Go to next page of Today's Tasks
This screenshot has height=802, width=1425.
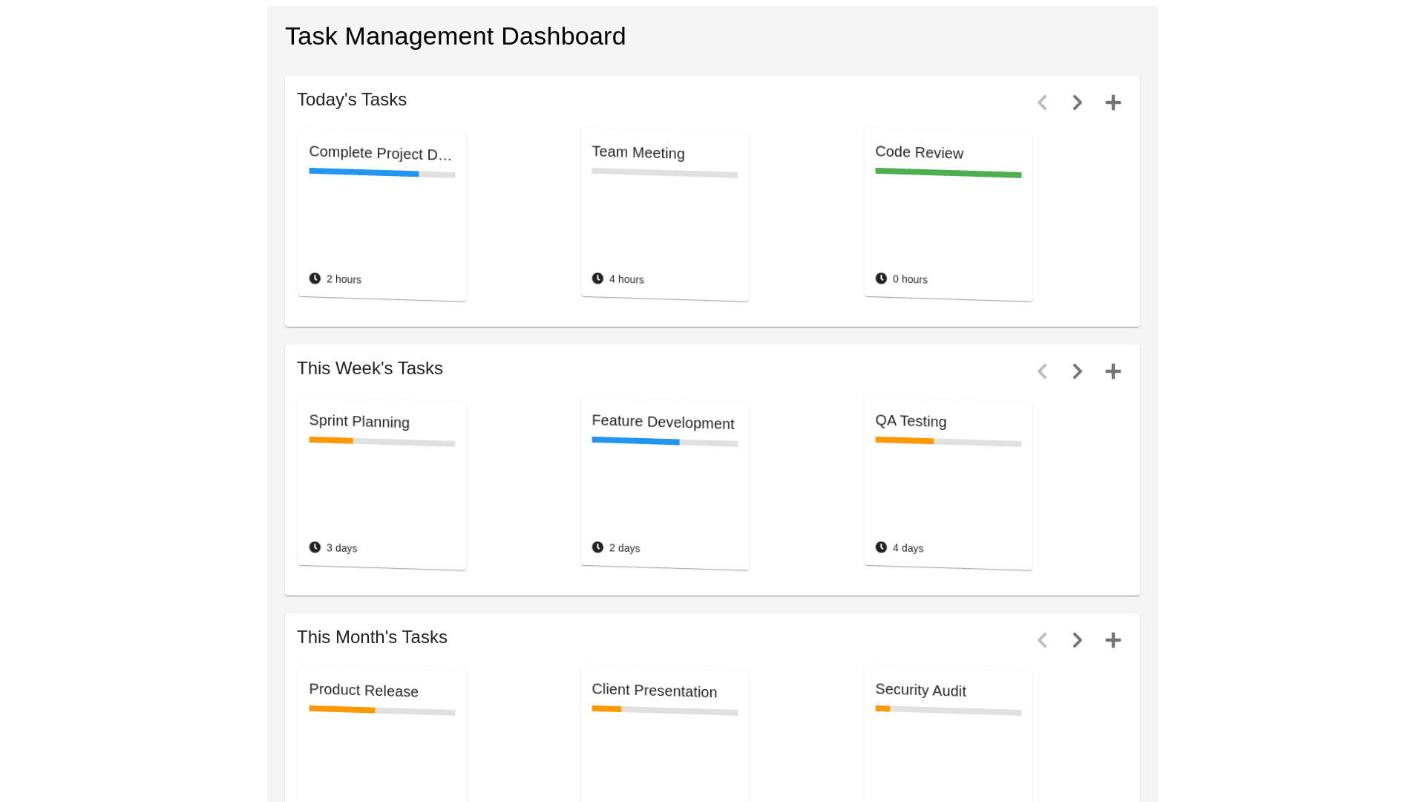(1077, 102)
